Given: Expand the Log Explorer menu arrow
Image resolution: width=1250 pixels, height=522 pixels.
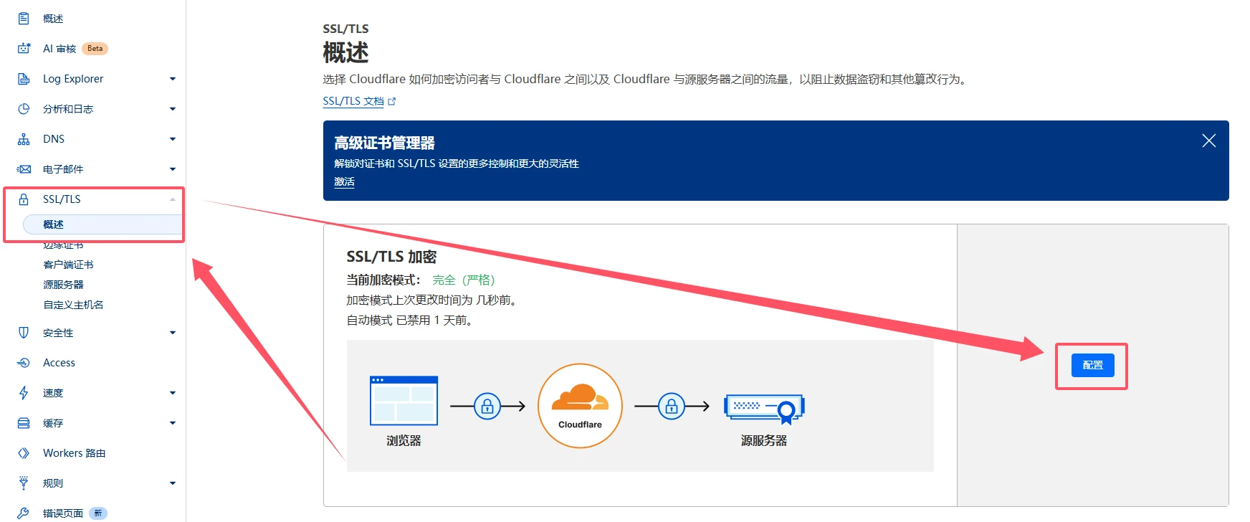Looking at the screenshot, I should coord(173,79).
